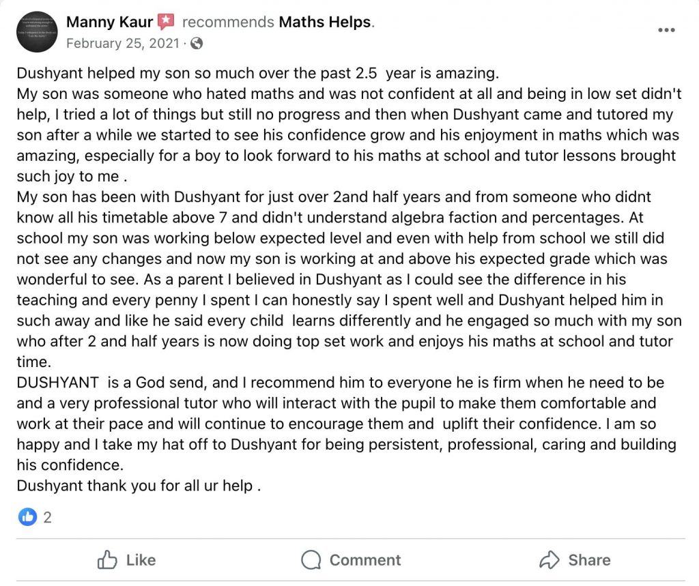Open Manny Kaur's profile picture
Viewport: 699px width, 586px height.
click(x=35, y=31)
